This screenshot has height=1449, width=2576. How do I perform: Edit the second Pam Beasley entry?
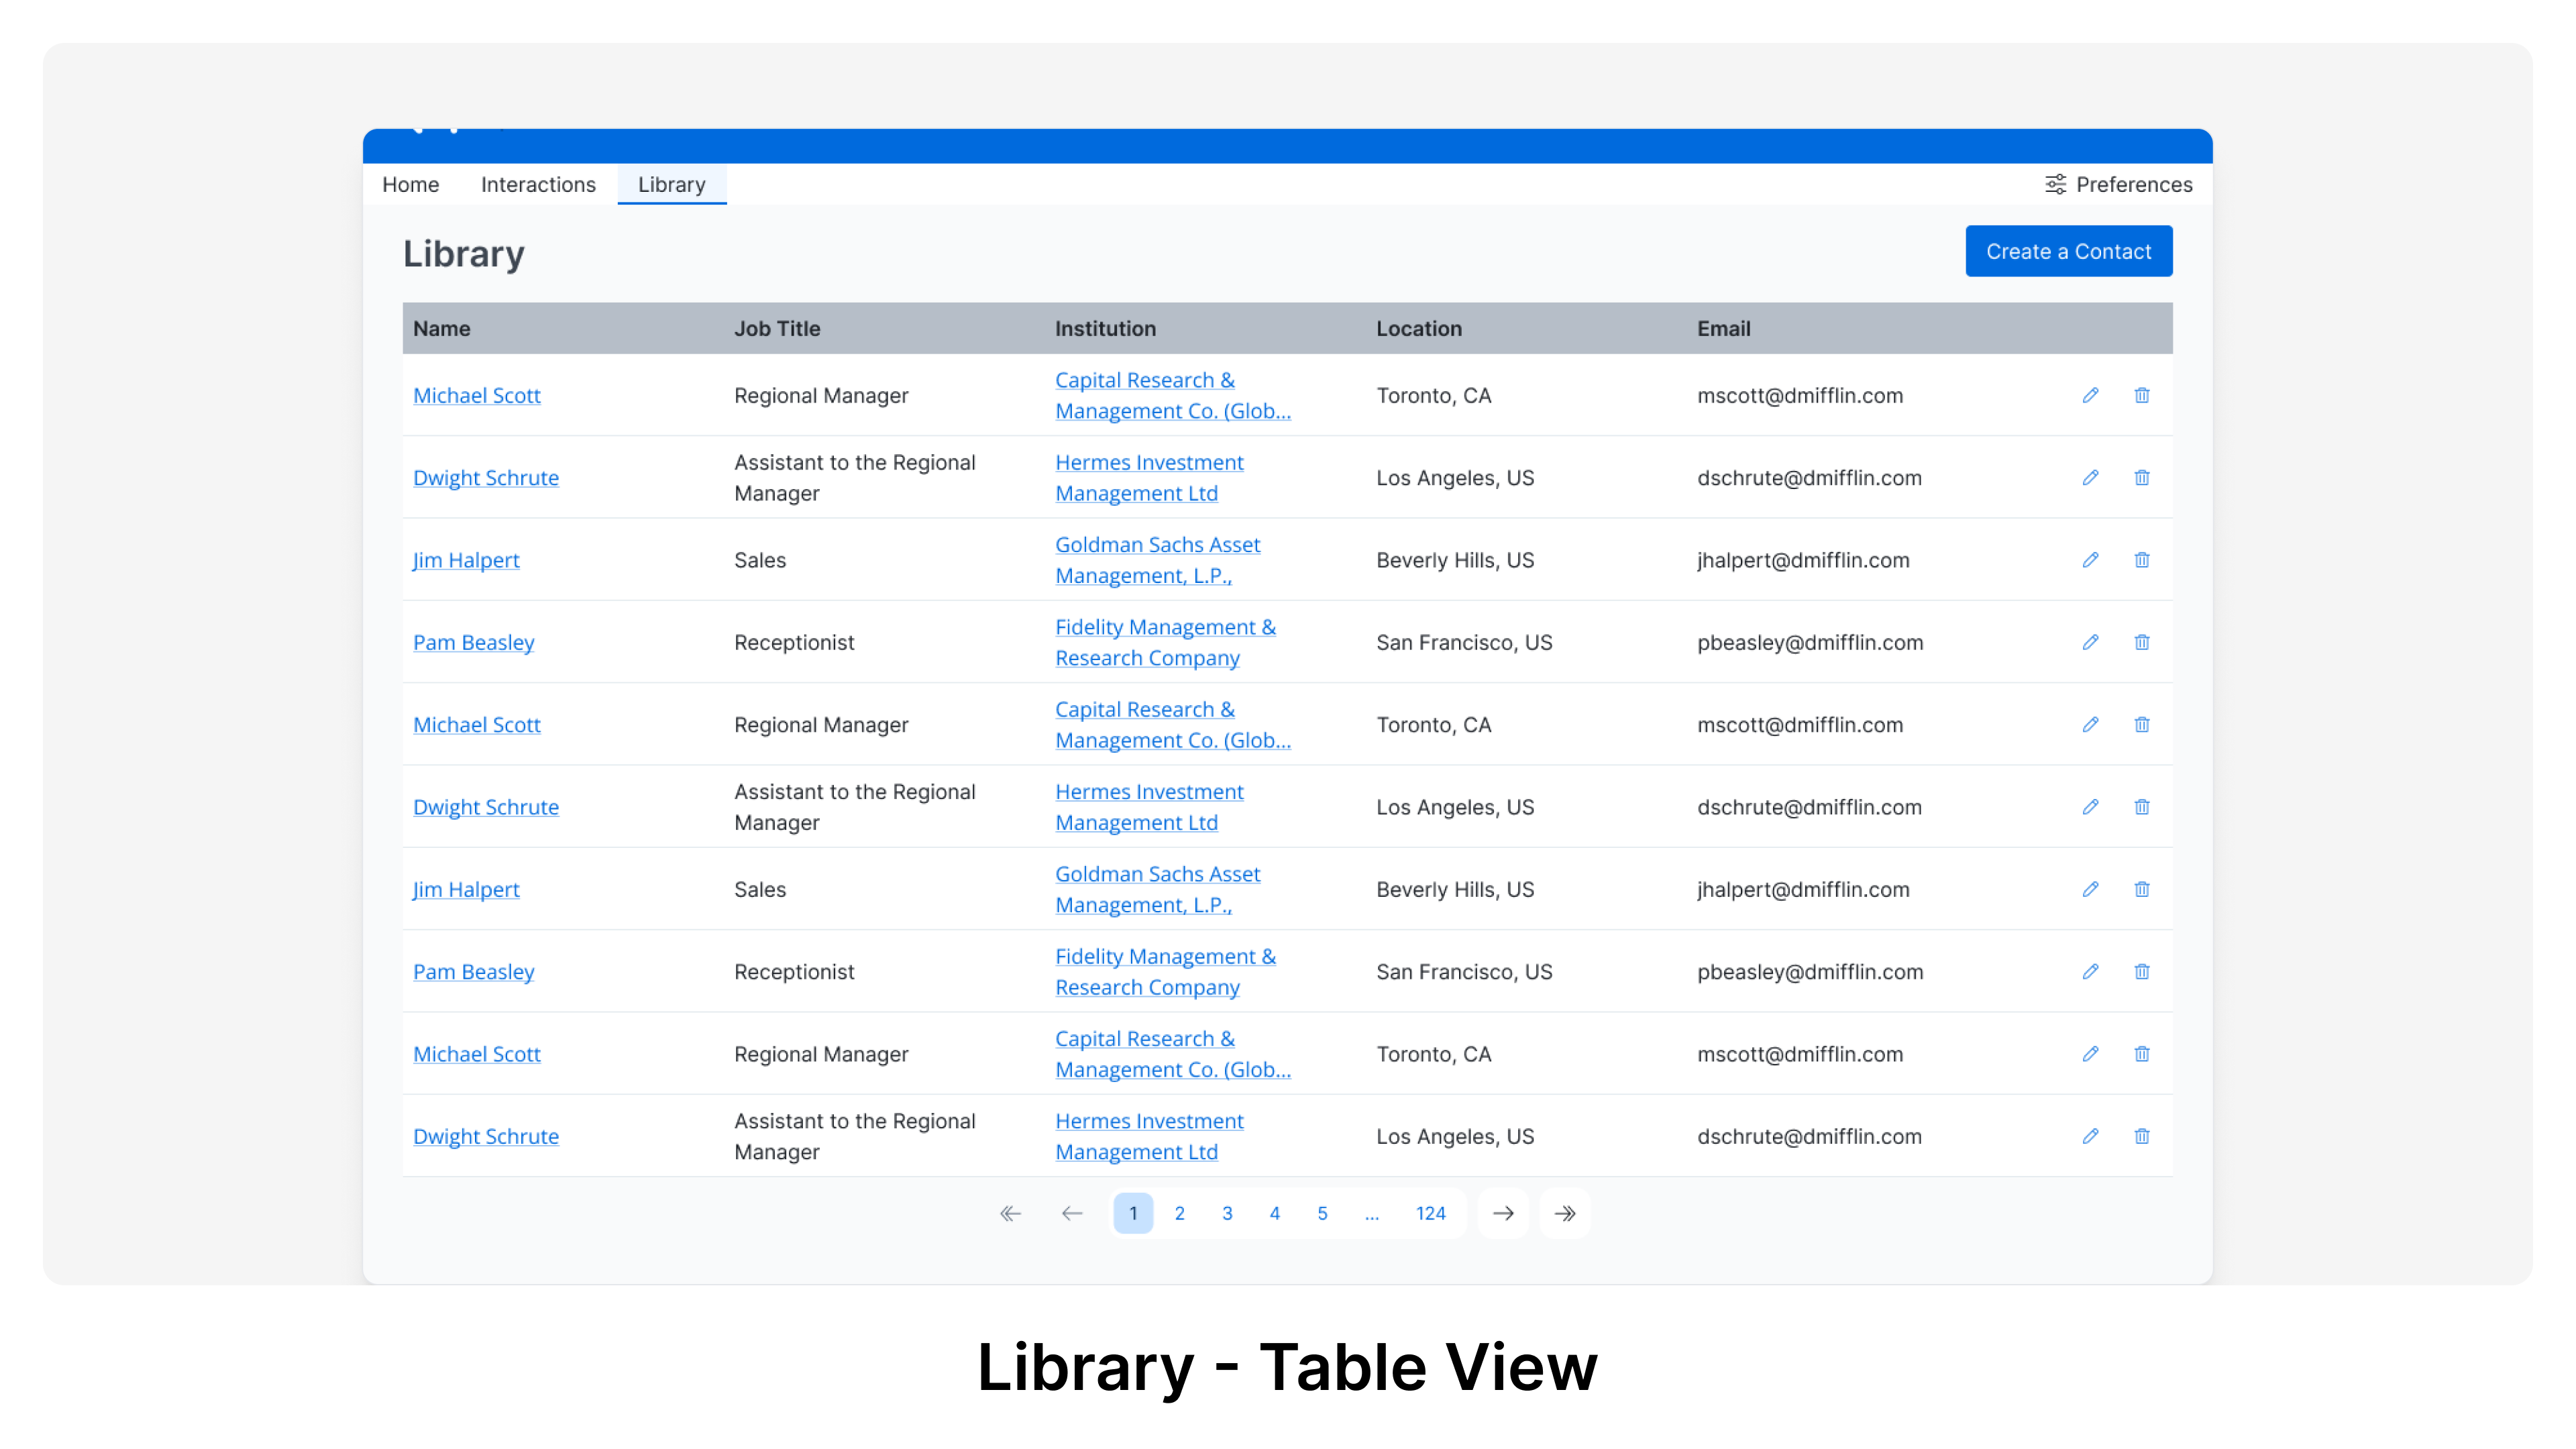[2090, 971]
